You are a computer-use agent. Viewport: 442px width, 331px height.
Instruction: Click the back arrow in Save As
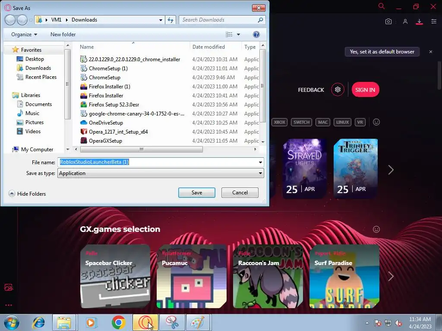[10, 20]
